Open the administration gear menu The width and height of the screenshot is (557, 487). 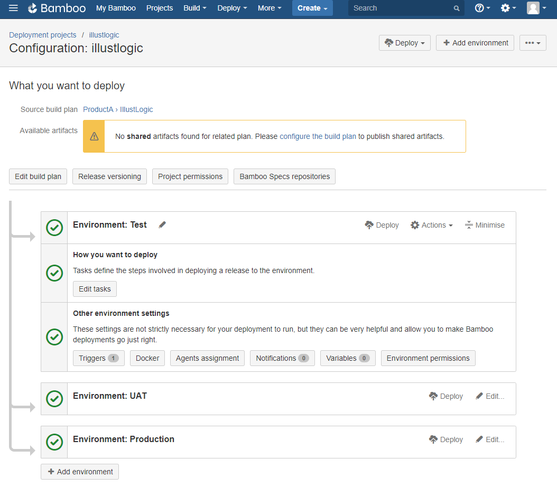508,8
